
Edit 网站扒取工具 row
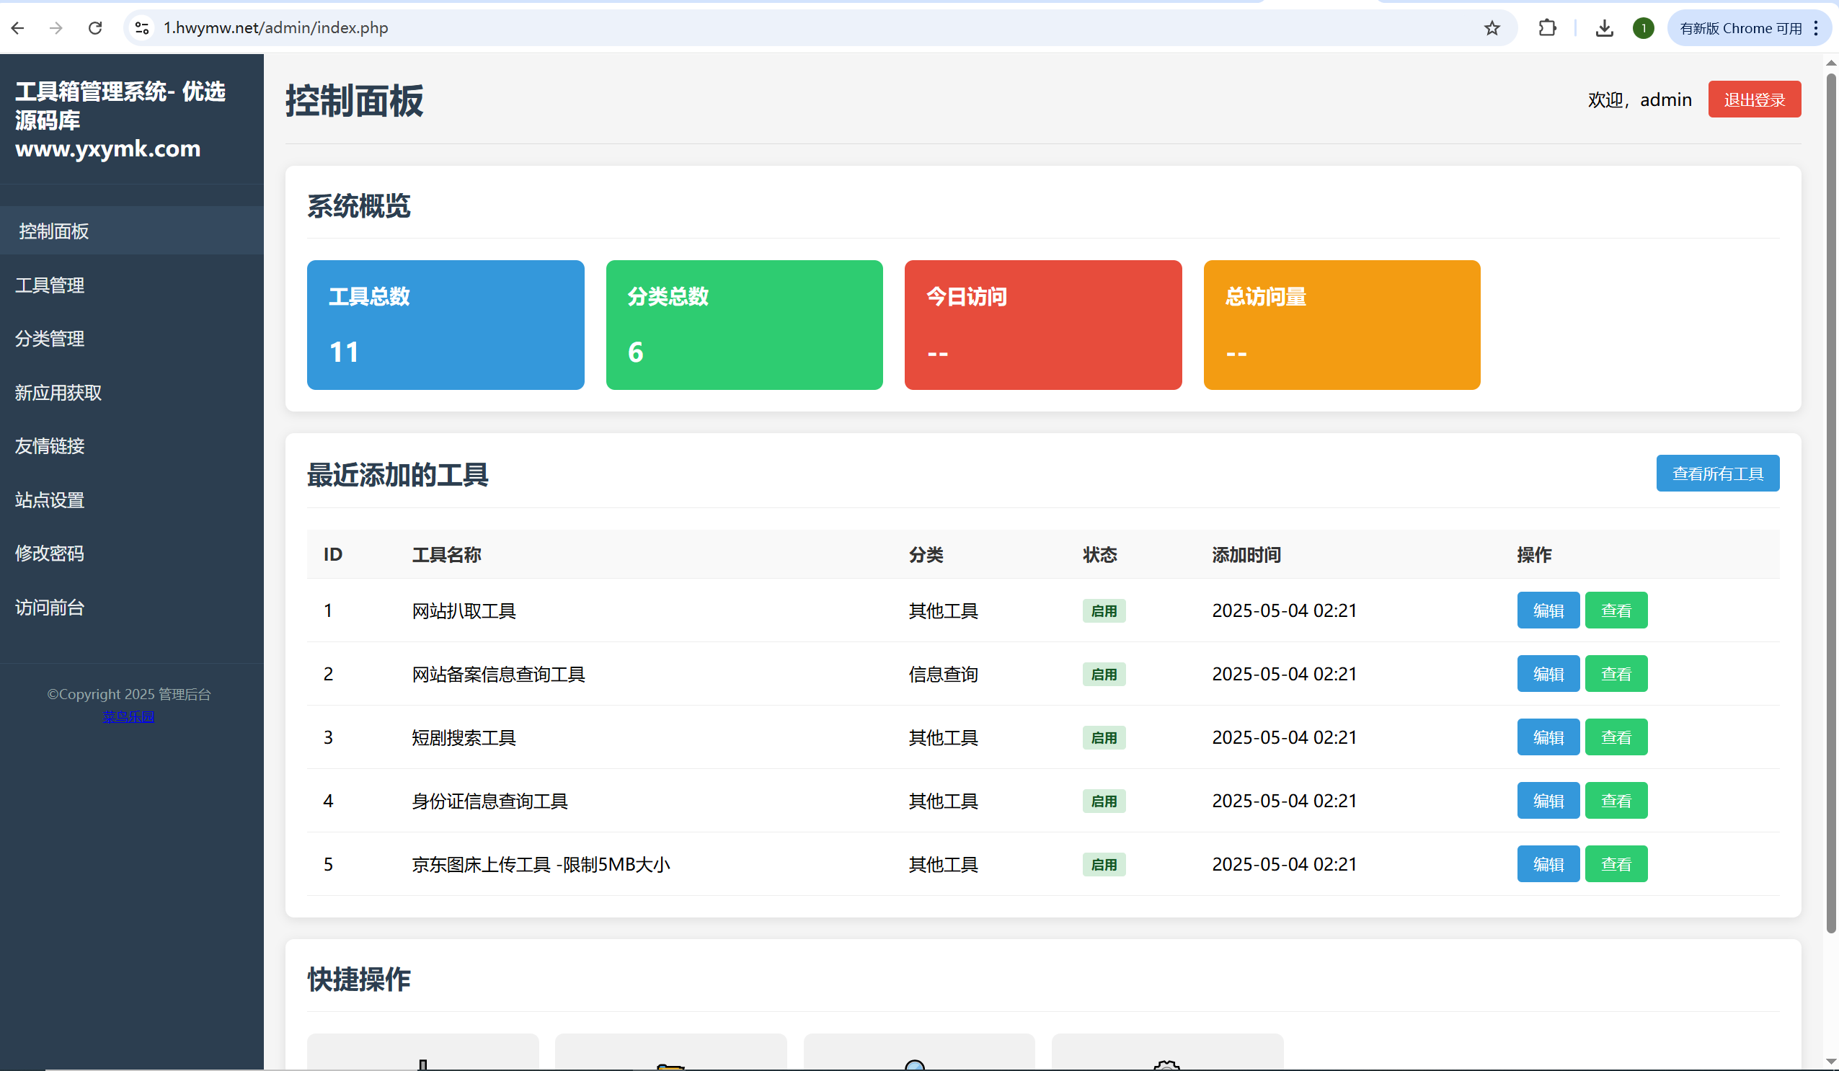coord(1548,610)
